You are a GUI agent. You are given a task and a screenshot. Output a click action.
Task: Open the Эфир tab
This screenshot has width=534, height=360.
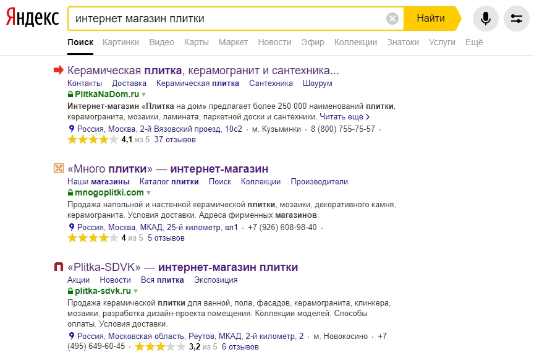[x=313, y=42]
